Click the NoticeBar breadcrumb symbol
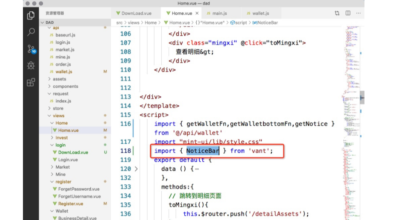 click(x=265, y=23)
